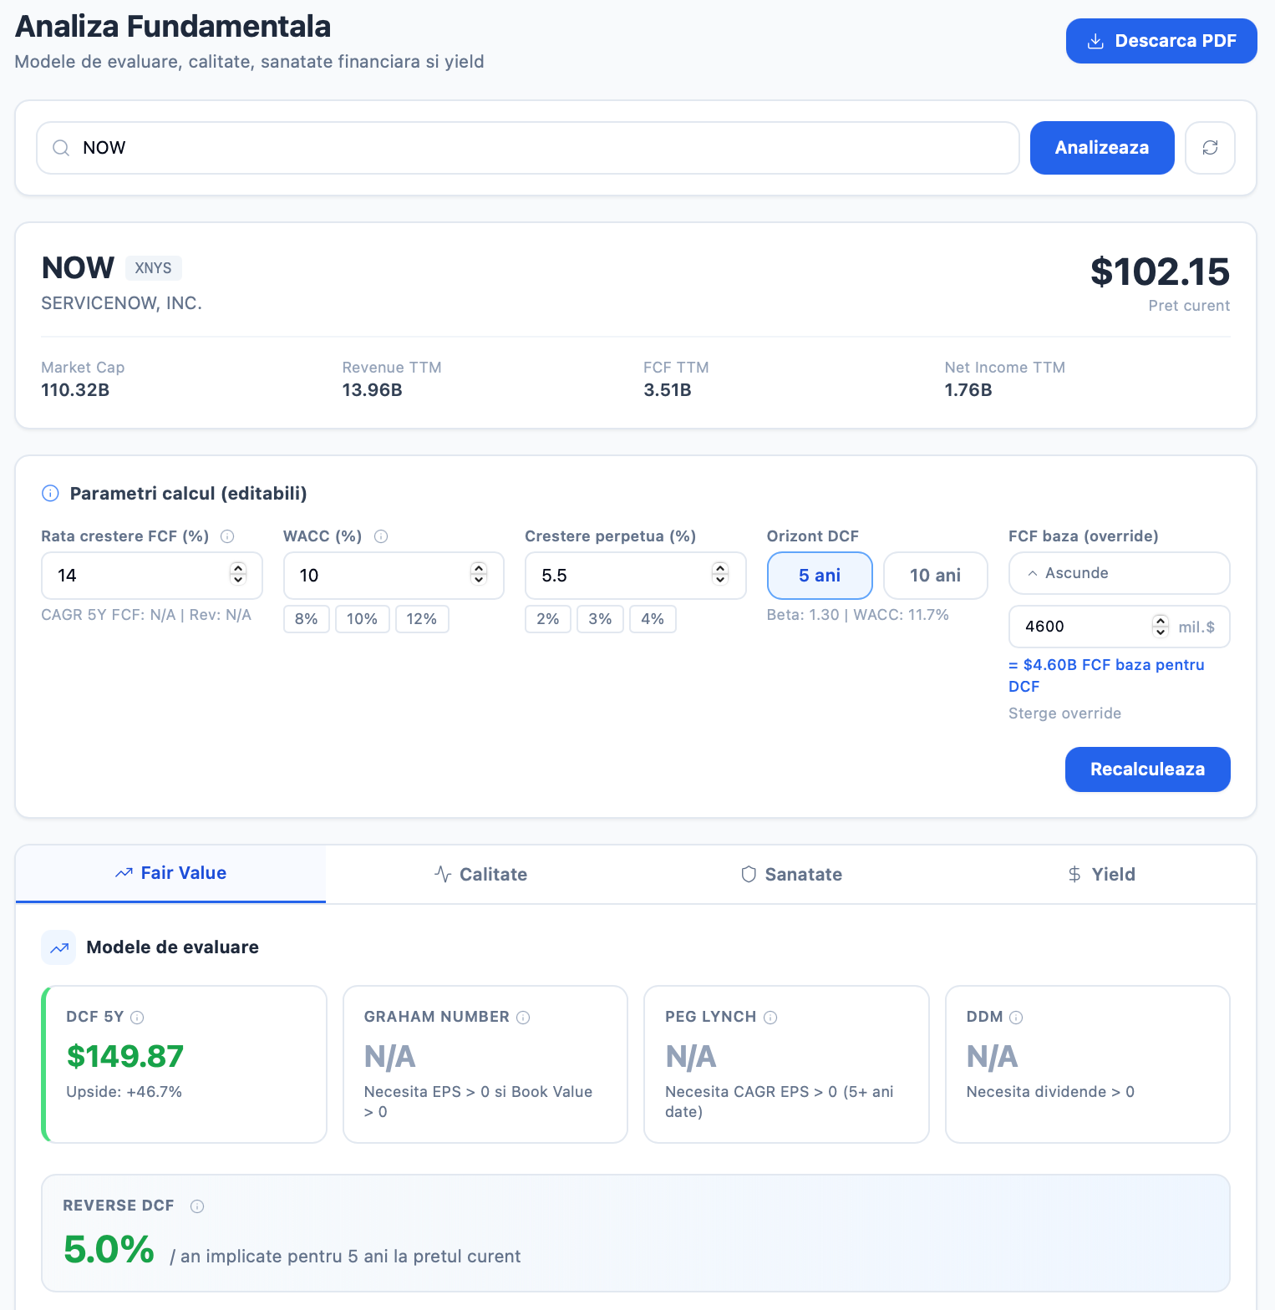1275x1310 pixels.
Task: Select the 10 ani DCF horizon
Action: (x=936, y=576)
